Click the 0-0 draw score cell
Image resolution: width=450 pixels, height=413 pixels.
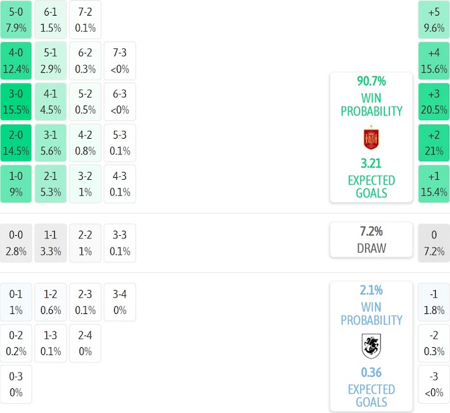pyautogui.click(x=15, y=243)
